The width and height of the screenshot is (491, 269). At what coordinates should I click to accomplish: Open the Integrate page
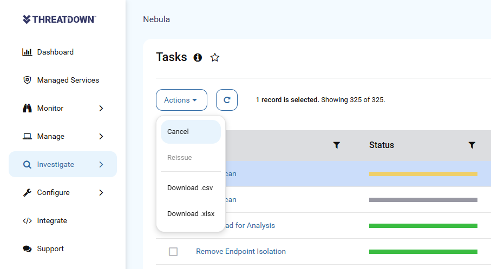(x=52, y=220)
